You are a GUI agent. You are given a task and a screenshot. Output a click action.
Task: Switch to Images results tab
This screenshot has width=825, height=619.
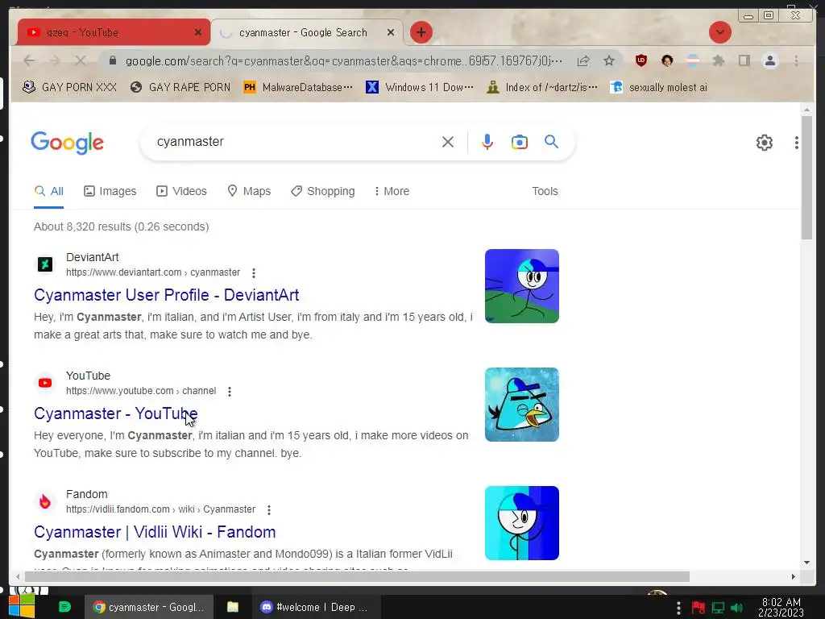110,191
